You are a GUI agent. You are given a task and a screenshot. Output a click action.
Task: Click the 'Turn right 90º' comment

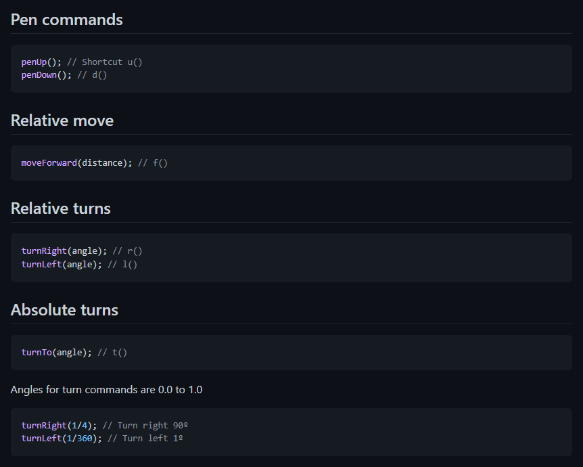pyautogui.click(x=152, y=425)
